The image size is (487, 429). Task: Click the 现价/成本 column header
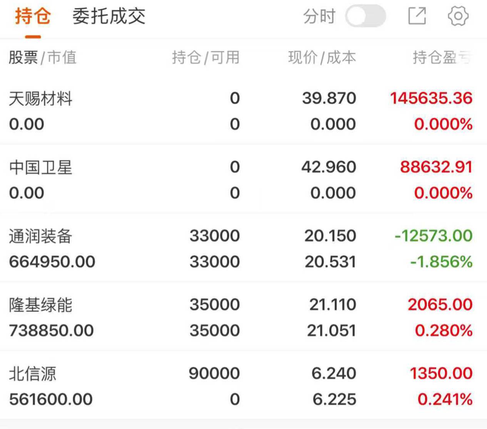[322, 58]
